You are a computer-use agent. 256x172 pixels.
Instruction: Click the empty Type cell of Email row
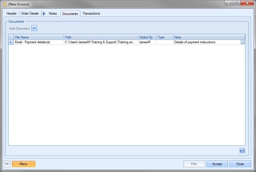point(165,42)
